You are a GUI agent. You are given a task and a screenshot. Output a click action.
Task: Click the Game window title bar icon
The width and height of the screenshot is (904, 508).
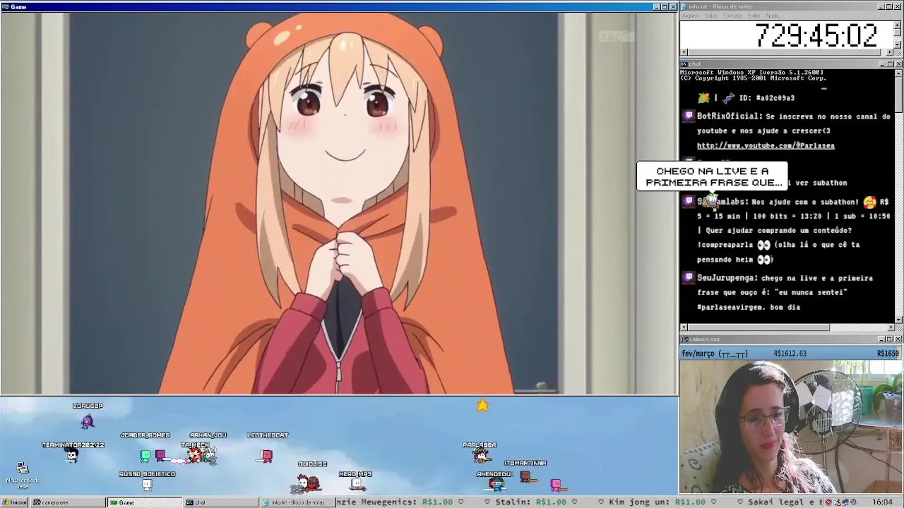(6, 7)
